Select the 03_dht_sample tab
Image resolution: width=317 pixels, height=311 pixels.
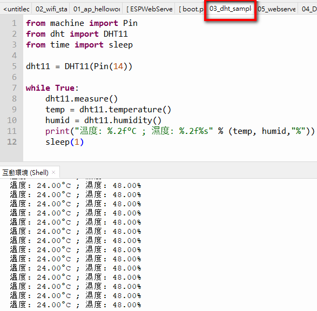pos(230,9)
